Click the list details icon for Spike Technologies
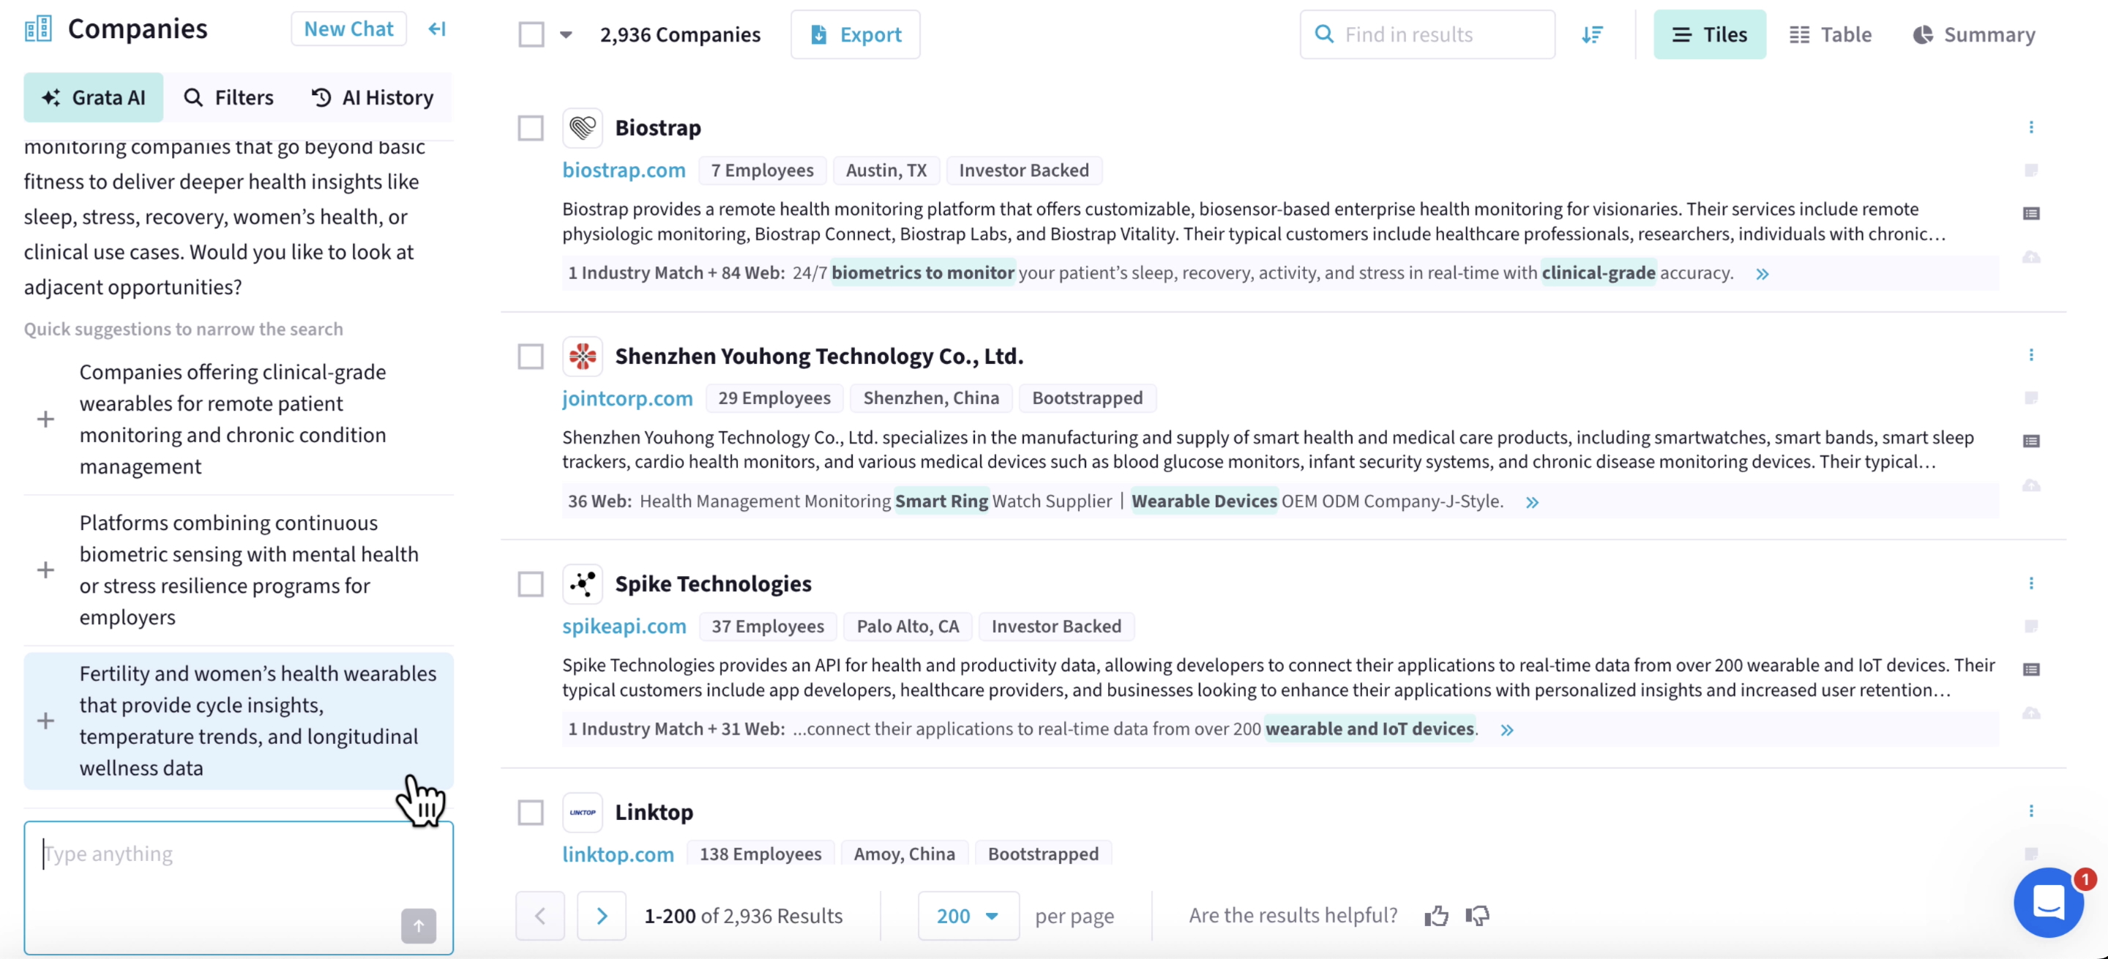The height and width of the screenshot is (959, 2108). click(x=2033, y=668)
